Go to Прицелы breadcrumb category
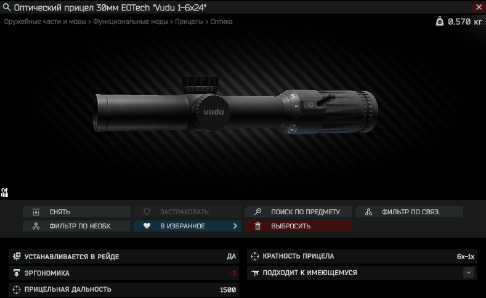The width and height of the screenshot is (486, 298). pos(189,22)
